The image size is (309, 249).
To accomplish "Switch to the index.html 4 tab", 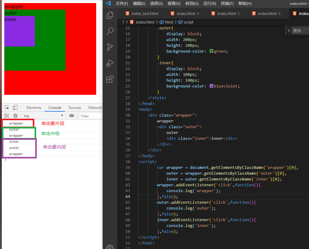I will 187,13.
